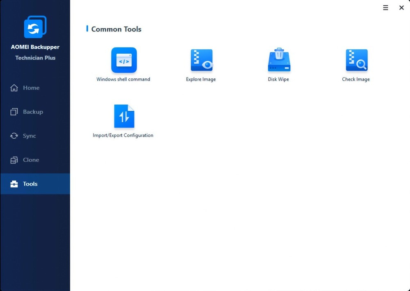
Task: Open the Backup section icon
Action: (x=14, y=112)
